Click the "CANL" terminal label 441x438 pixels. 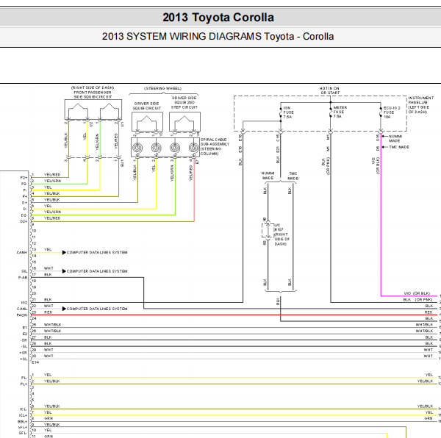(x=22, y=309)
